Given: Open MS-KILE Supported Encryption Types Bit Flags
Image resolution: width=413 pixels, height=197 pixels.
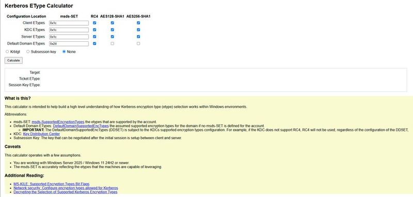Looking at the screenshot, I should click(51, 184).
